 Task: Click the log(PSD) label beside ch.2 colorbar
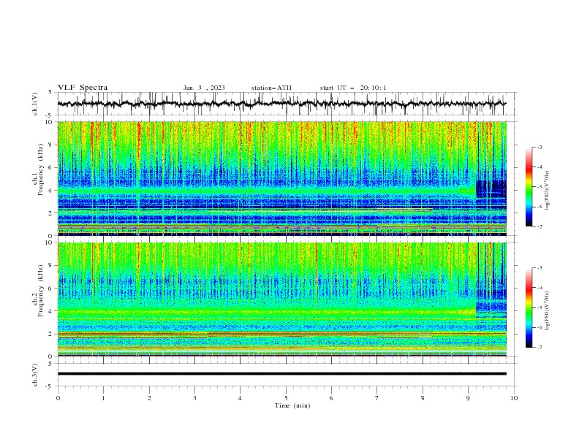tap(547, 311)
